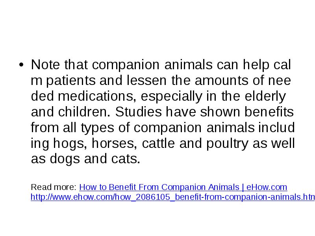Click the word 'Studies' in the text
Screen dimensions: 315x236
[x=139, y=112]
